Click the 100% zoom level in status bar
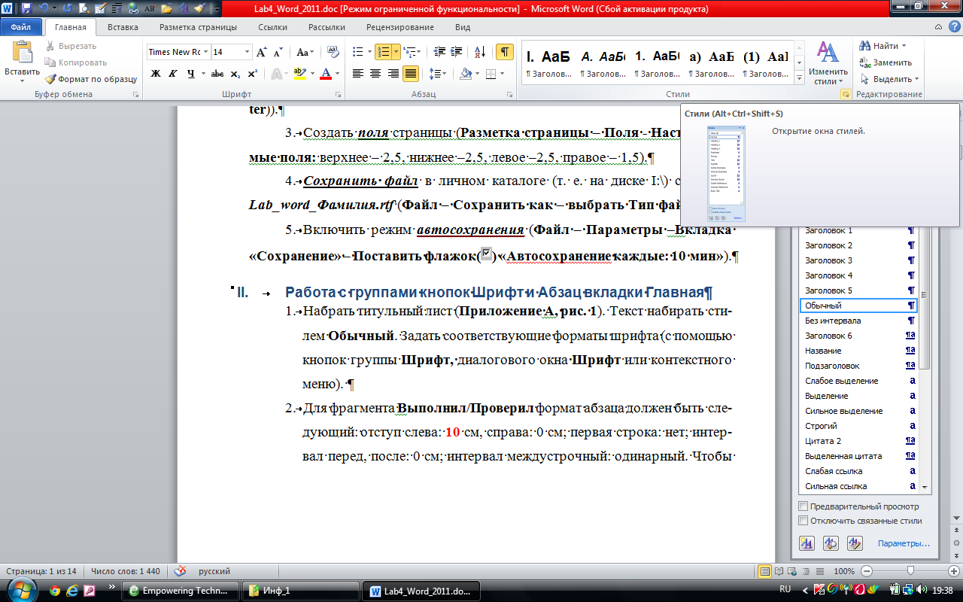Viewport: 963px width, 602px height. coord(843,571)
